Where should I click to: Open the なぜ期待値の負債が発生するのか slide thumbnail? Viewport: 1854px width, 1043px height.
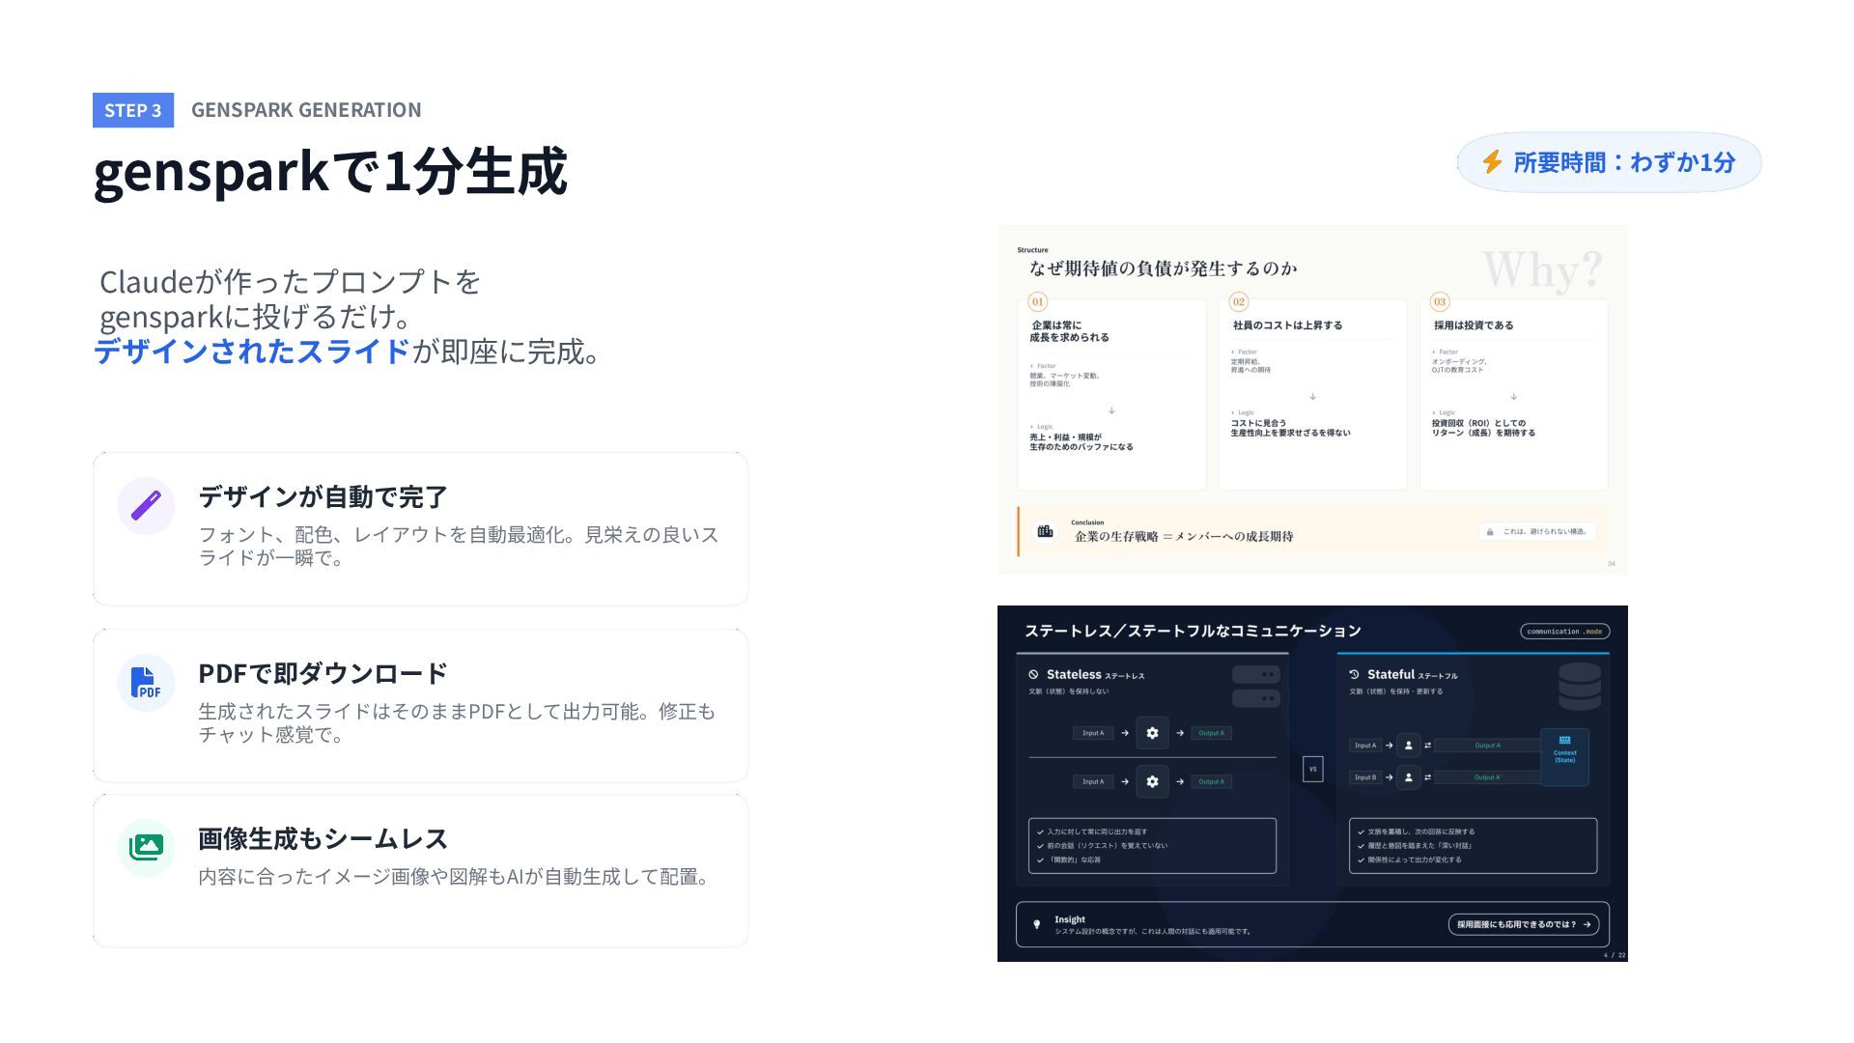point(1312,400)
